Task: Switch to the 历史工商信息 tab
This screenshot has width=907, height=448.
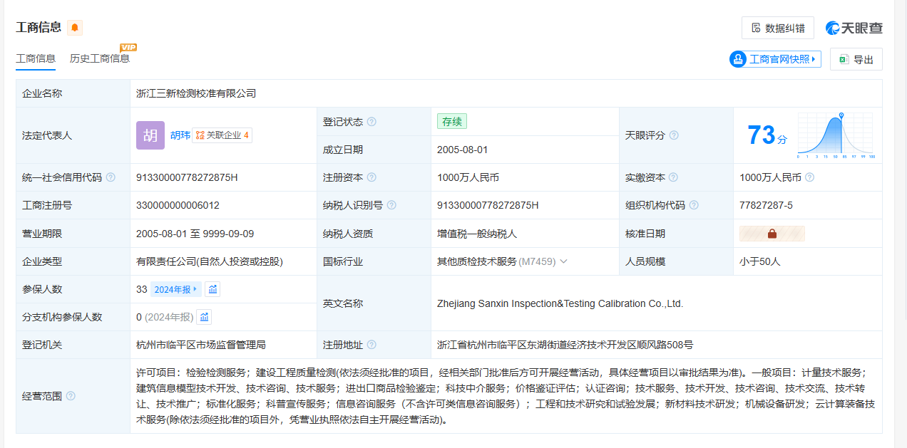Action: 100,58
